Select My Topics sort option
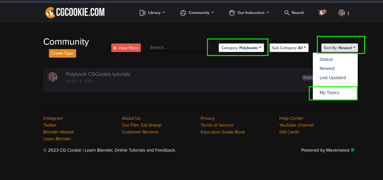This screenshot has height=180, width=383. pos(329,92)
